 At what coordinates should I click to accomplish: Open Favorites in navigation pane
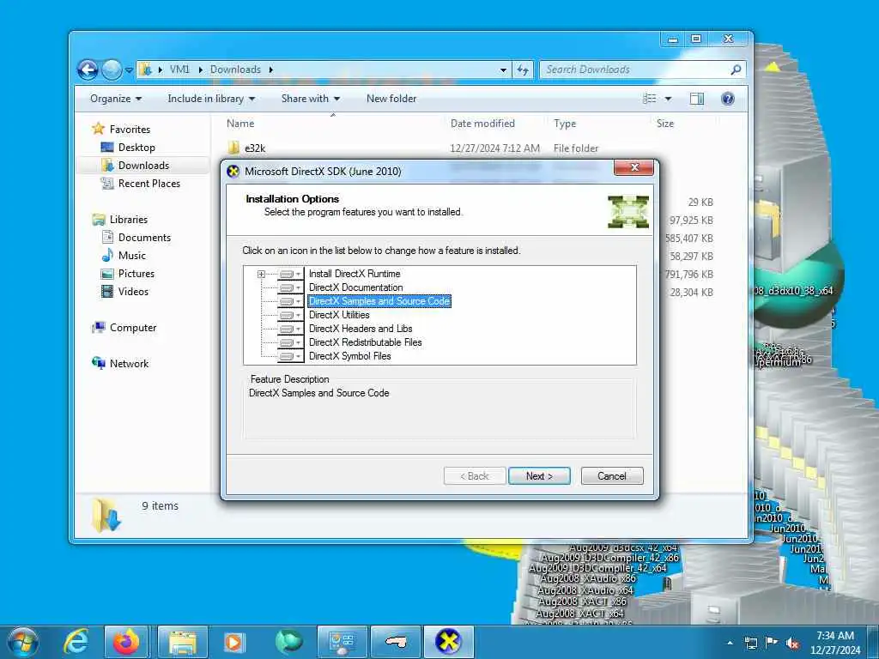tap(130, 129)
